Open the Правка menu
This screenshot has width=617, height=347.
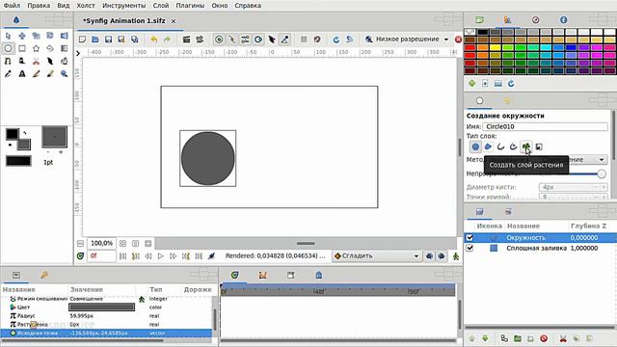[39, 6]
